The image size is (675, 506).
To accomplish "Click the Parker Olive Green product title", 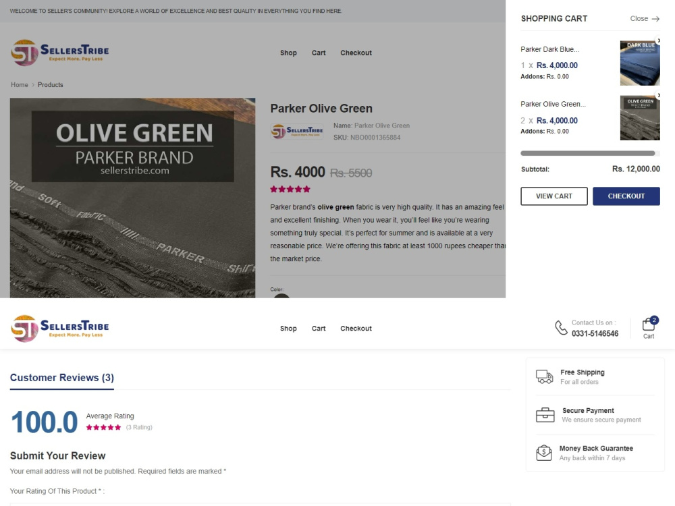I will pos(321,109).
